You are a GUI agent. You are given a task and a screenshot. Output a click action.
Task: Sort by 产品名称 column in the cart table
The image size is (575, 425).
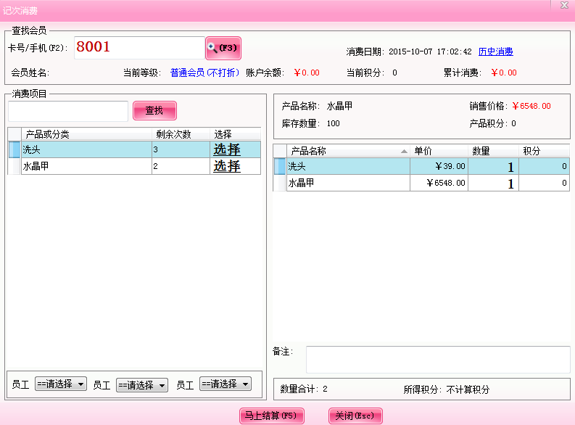(x=348, y=151)
